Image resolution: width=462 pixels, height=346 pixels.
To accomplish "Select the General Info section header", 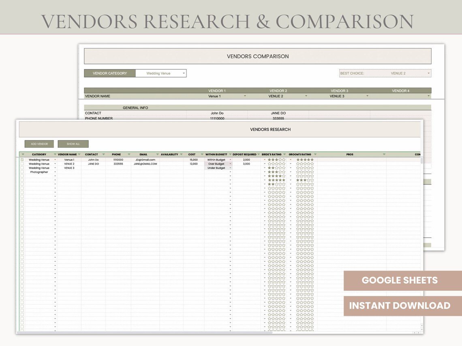I will point(135,108).
